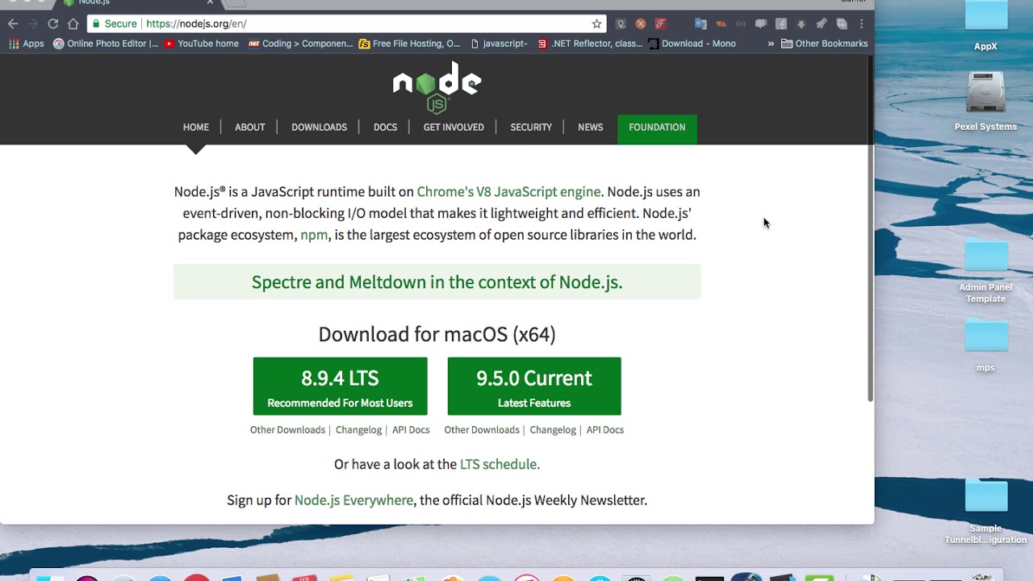
Task: Go to the ABOUT nav item
Action: click(x=249, y=127)
